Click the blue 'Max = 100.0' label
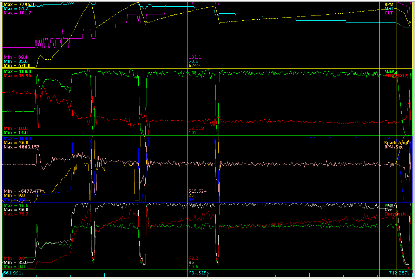 tap(17, 139)
